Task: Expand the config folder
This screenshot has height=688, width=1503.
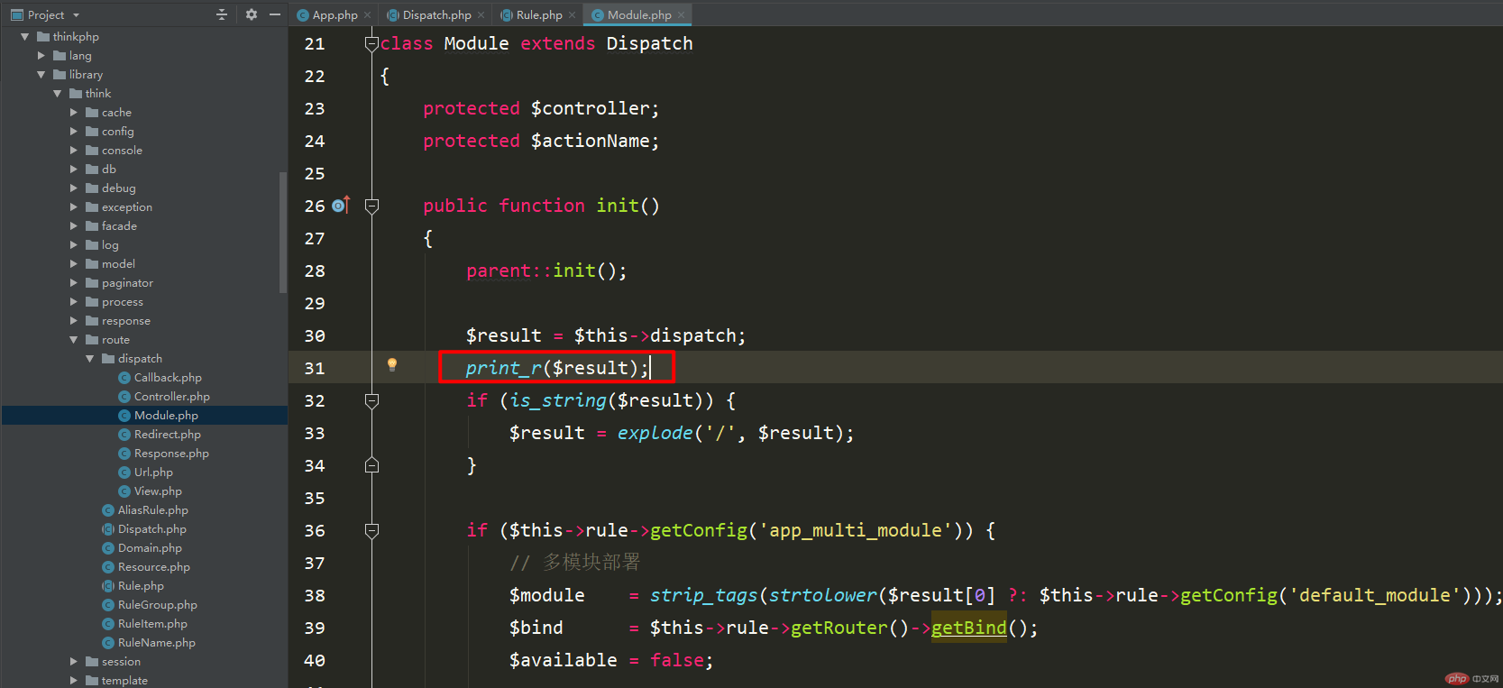Action: [74, 132]
